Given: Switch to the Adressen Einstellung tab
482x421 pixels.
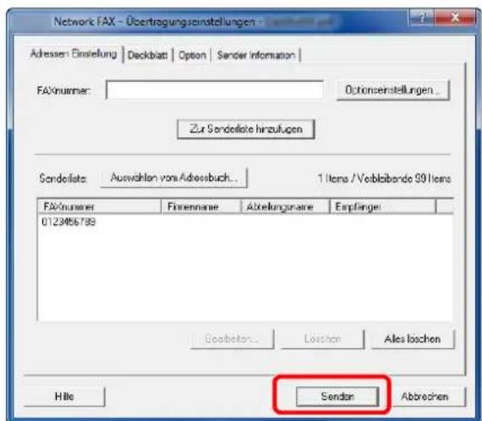Looking at the screenshot, I should (74, 54).
